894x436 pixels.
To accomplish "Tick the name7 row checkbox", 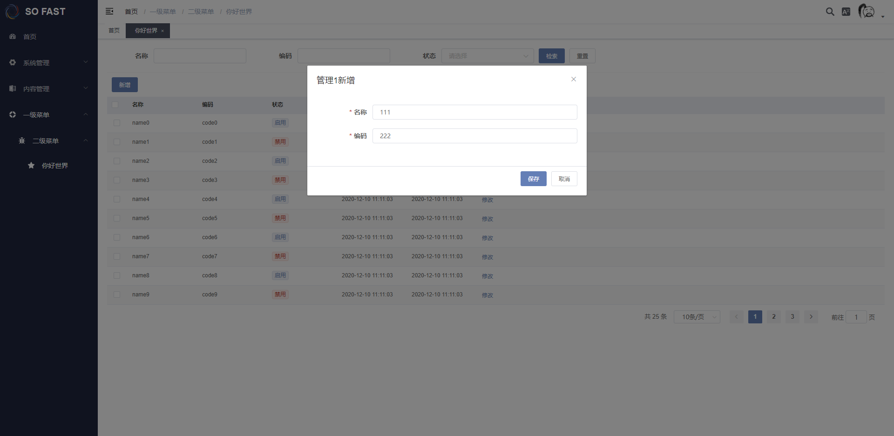I will point(117,256).
